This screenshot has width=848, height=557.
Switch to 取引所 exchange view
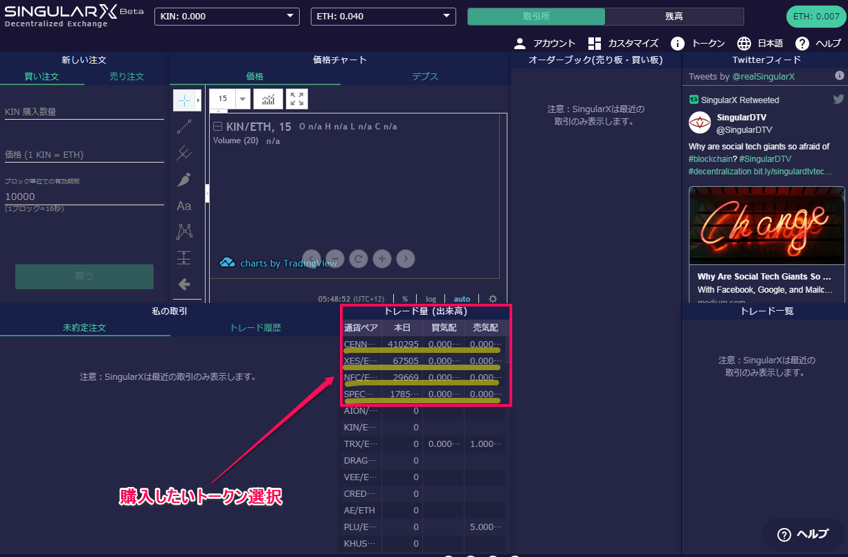(536, 17)
